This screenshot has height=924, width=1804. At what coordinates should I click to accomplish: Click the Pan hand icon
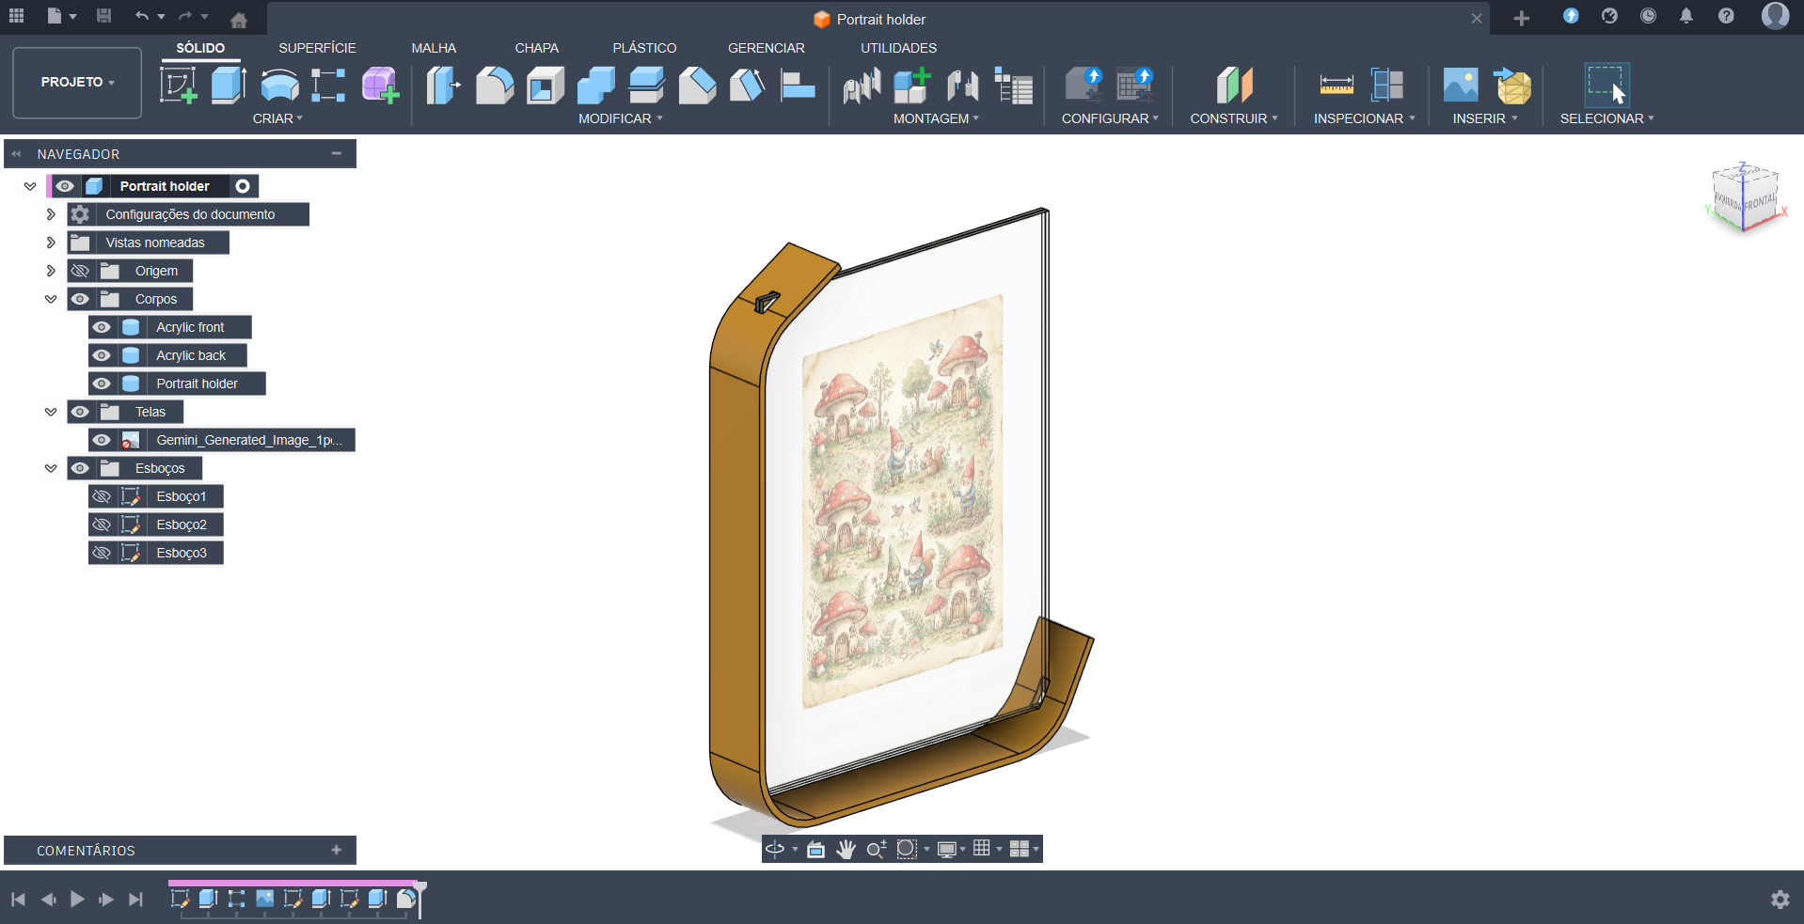[x=846, y=850]
